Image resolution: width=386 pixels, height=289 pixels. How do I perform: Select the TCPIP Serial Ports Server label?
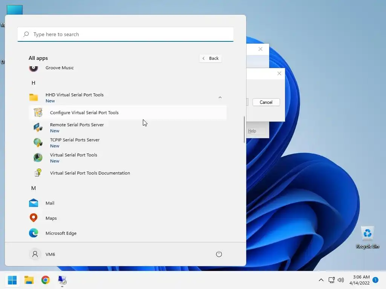click(x=75, y=140)
